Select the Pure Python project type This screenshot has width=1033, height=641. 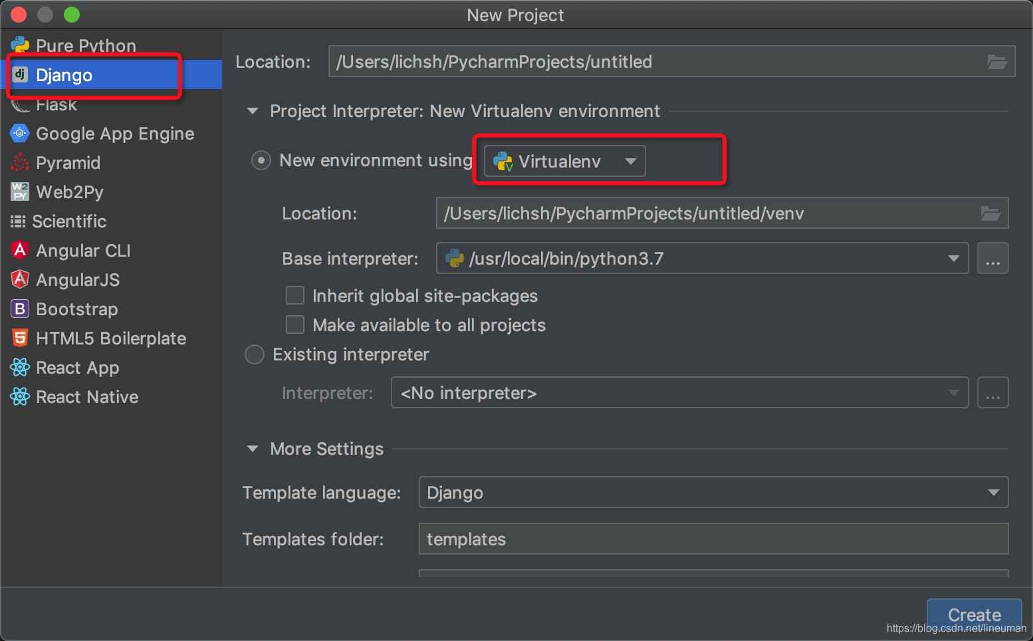pyautogui.click(x=111, y=45)
